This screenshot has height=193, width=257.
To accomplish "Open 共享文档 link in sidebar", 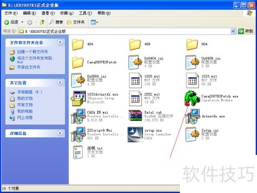I will pos(25,105).
